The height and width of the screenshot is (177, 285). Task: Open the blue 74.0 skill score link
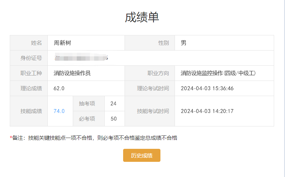(x=59, y=111)
